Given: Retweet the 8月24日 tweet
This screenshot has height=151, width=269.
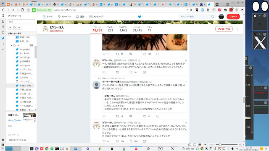Looking at the screenshot, I should click(118, 72).
